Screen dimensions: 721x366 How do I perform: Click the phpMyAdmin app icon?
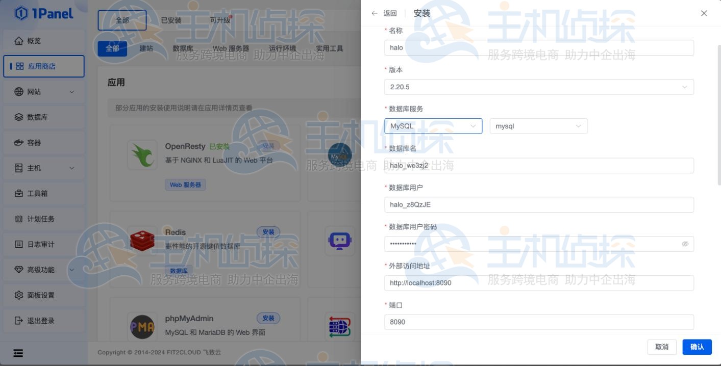click(142, 327)
